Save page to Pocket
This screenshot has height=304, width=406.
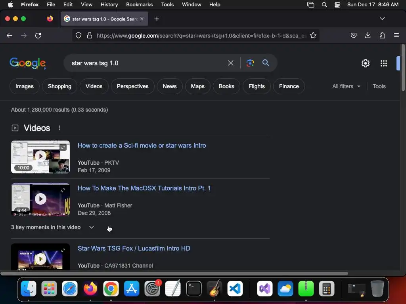pos(353,35)
